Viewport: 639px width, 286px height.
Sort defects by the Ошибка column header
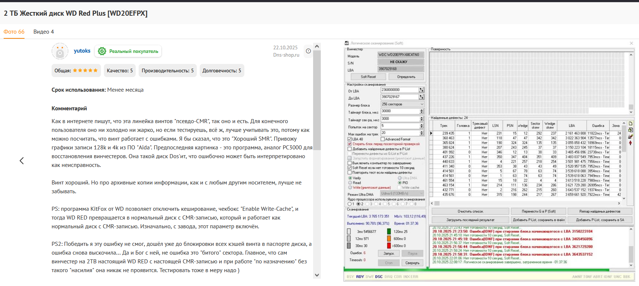coord(598,126)
